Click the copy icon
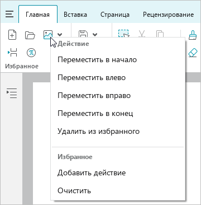Screen dimensions: 201x205 point(160,34)
